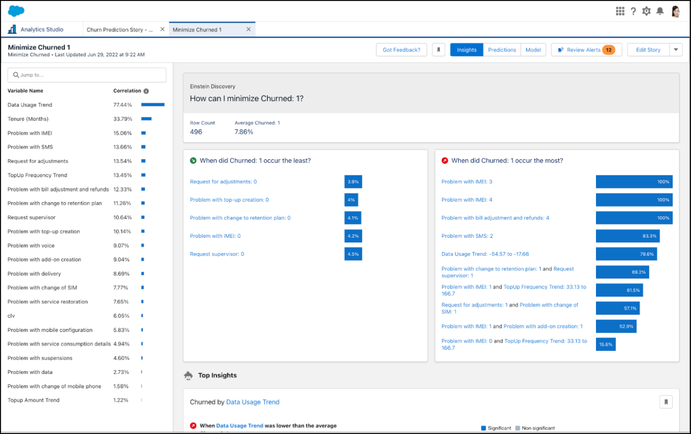691x434 pixels.
Task: Pin the story using the bookmark toggle
Action: click(439, 49)
